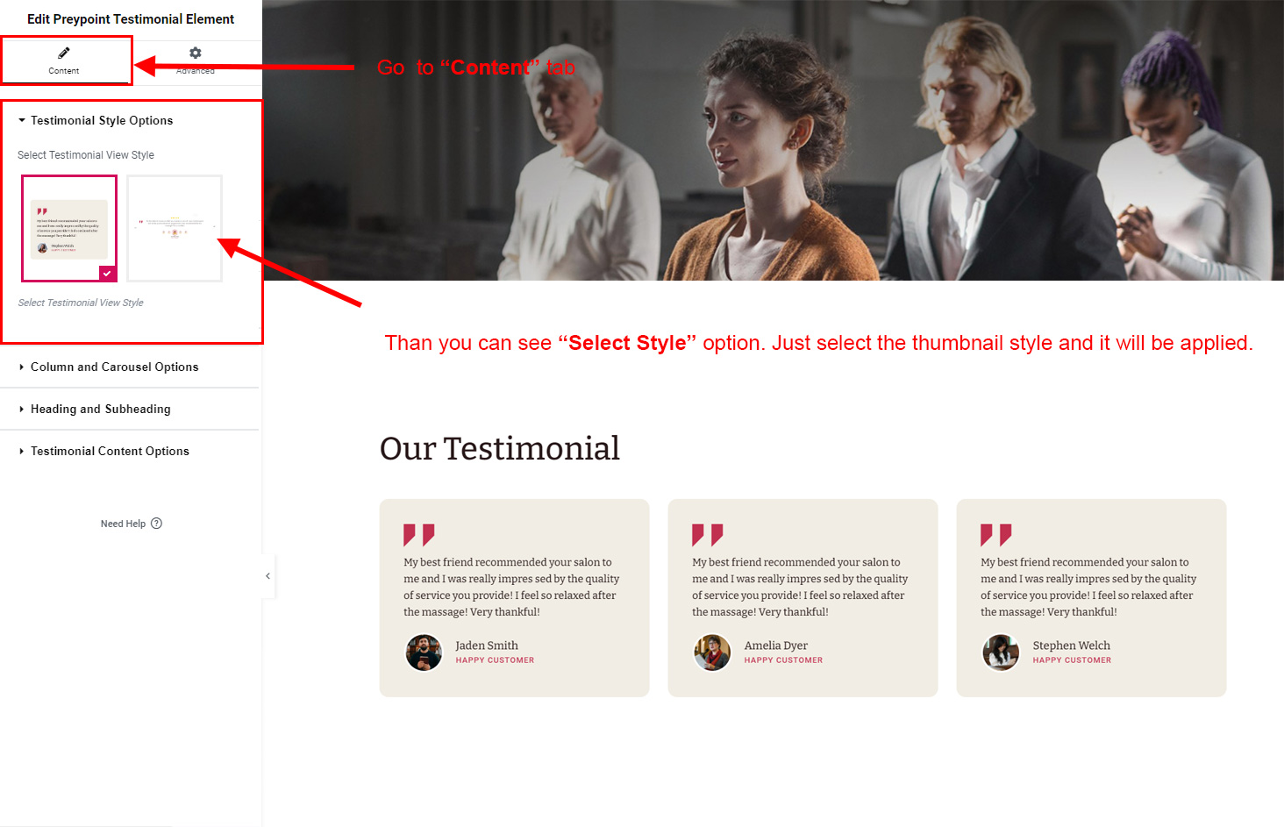Collapse the editor panel with arrow handle

point(268,576)
